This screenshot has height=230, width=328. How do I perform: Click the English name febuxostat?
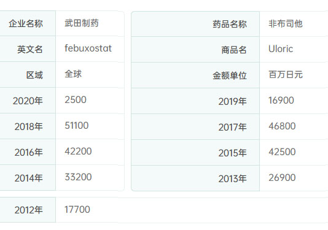[x=88, y=48]
